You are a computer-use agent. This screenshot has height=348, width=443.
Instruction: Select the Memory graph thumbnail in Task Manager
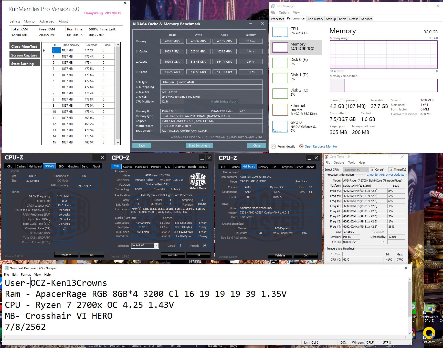point(280,48)
